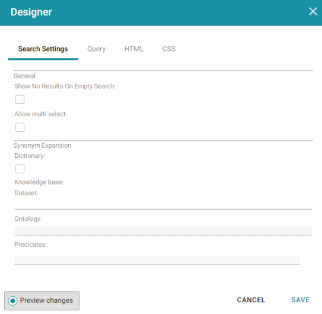Viewport: 322px width, 314px height.
Task: Close the Designer dialog with the X icon
Action: [x=313, y=11]
